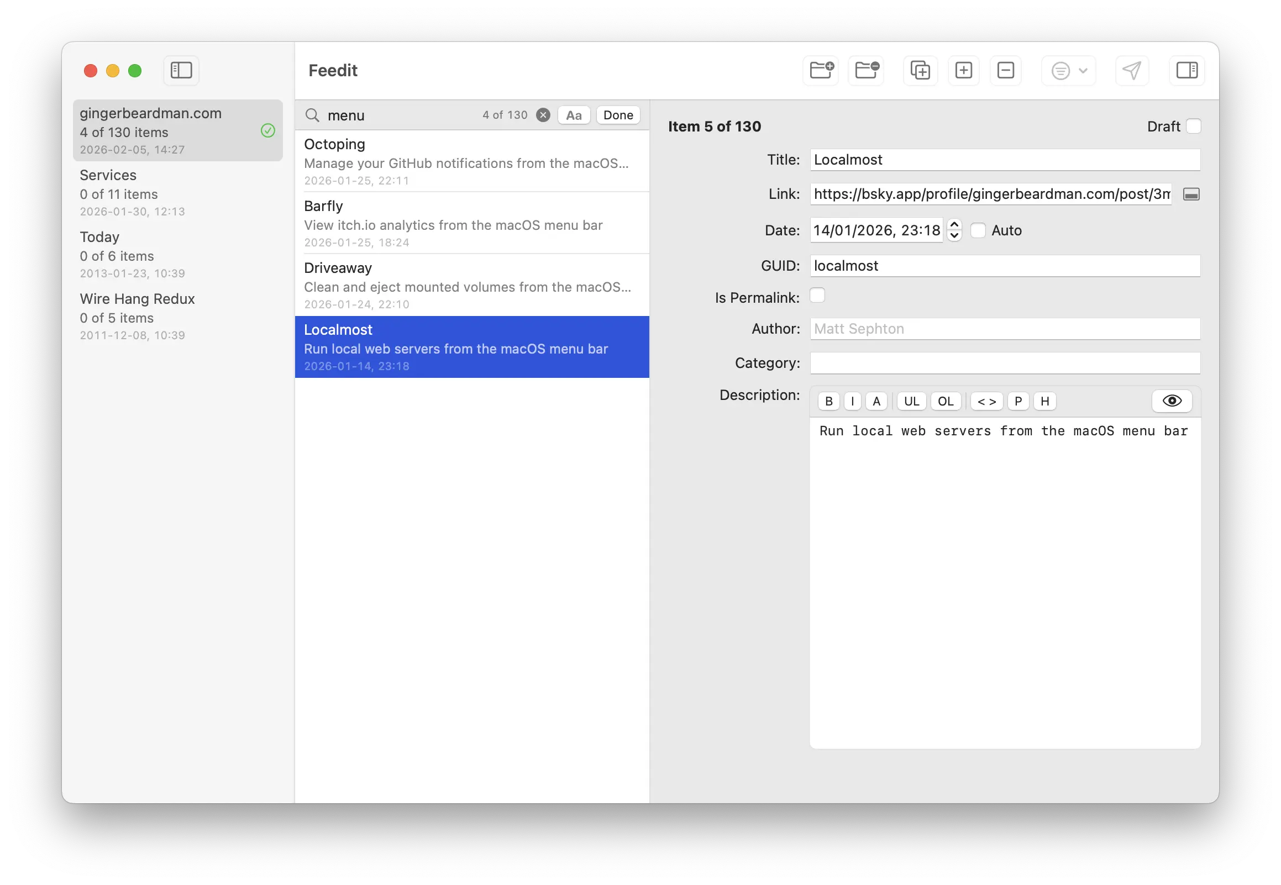
Task: Toggle the inspector panel icon
Action: click(1186, 70)
